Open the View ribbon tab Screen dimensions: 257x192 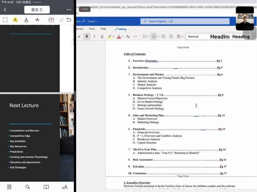pos(92,29)
